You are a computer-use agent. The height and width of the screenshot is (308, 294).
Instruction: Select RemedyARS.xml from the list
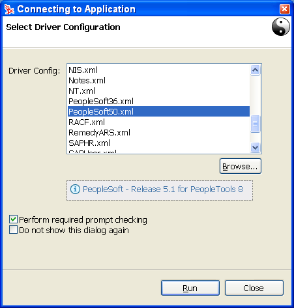pos(158,133)
